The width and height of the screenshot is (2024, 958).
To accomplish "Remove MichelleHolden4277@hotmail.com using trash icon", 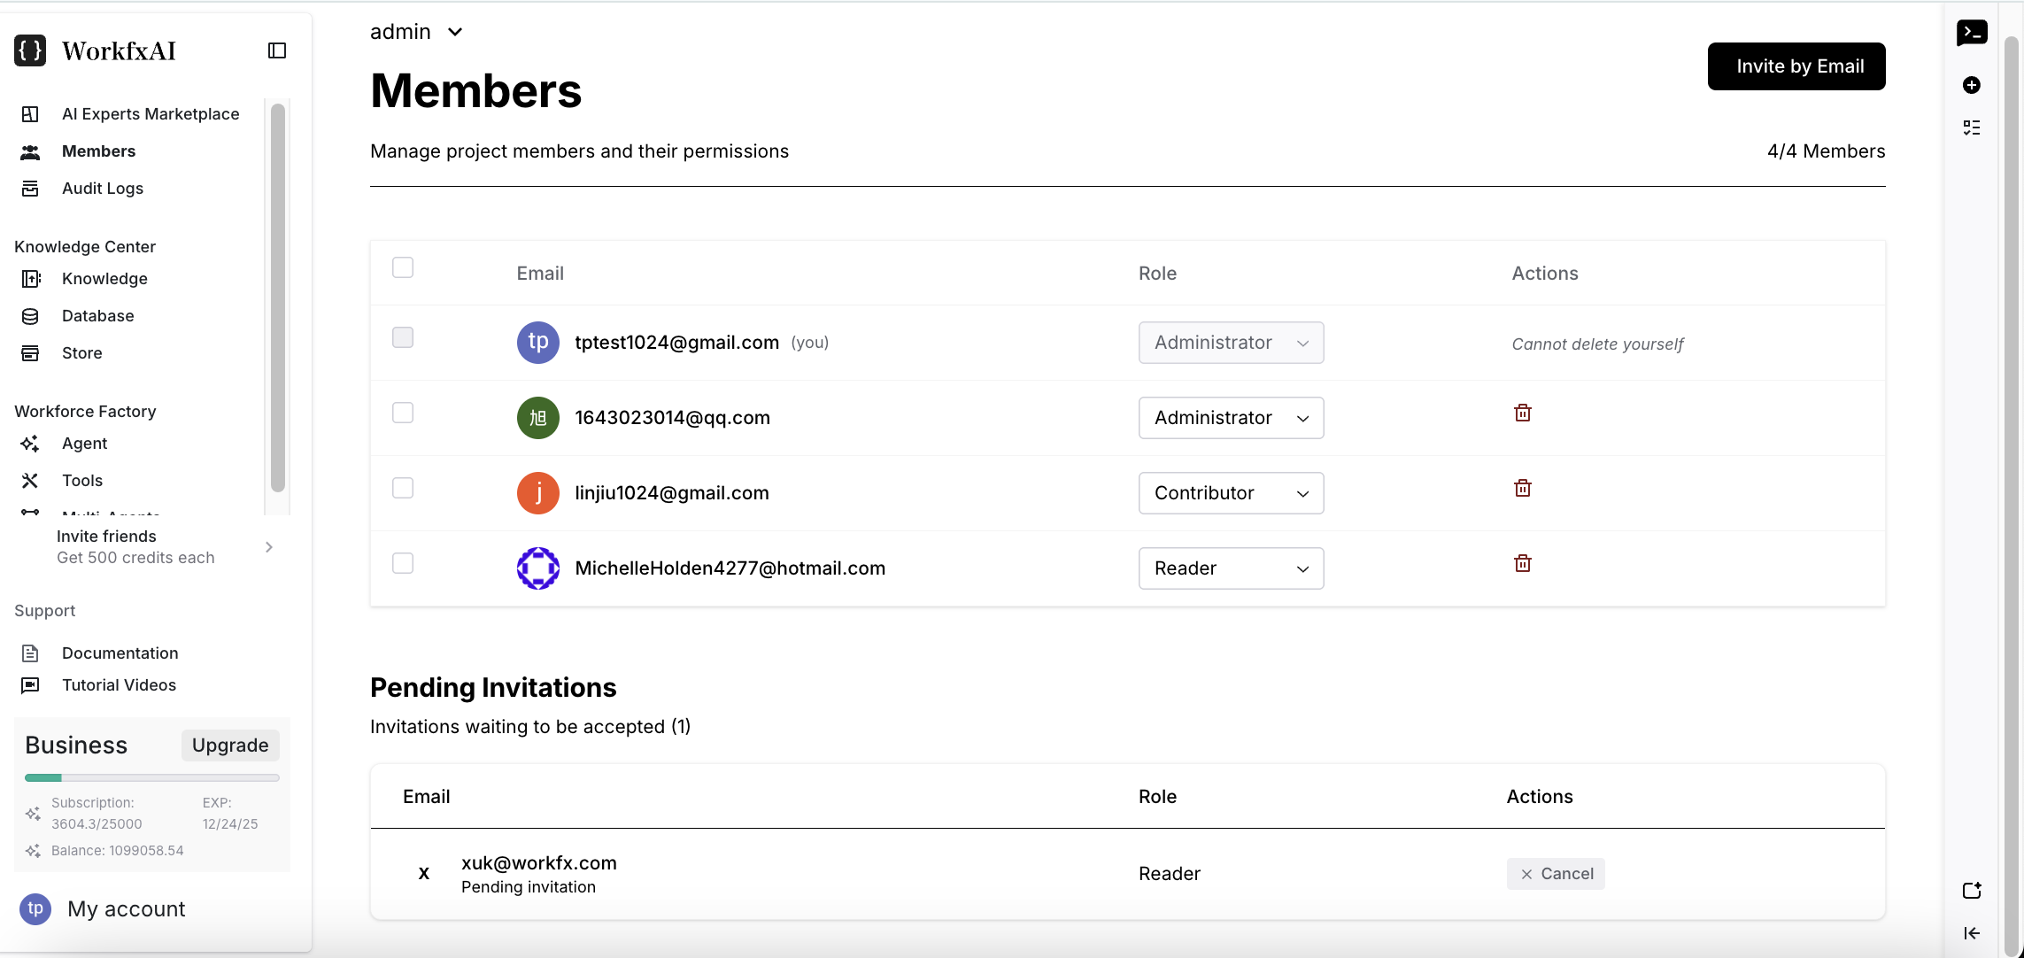I will [x=1522, y=564].
